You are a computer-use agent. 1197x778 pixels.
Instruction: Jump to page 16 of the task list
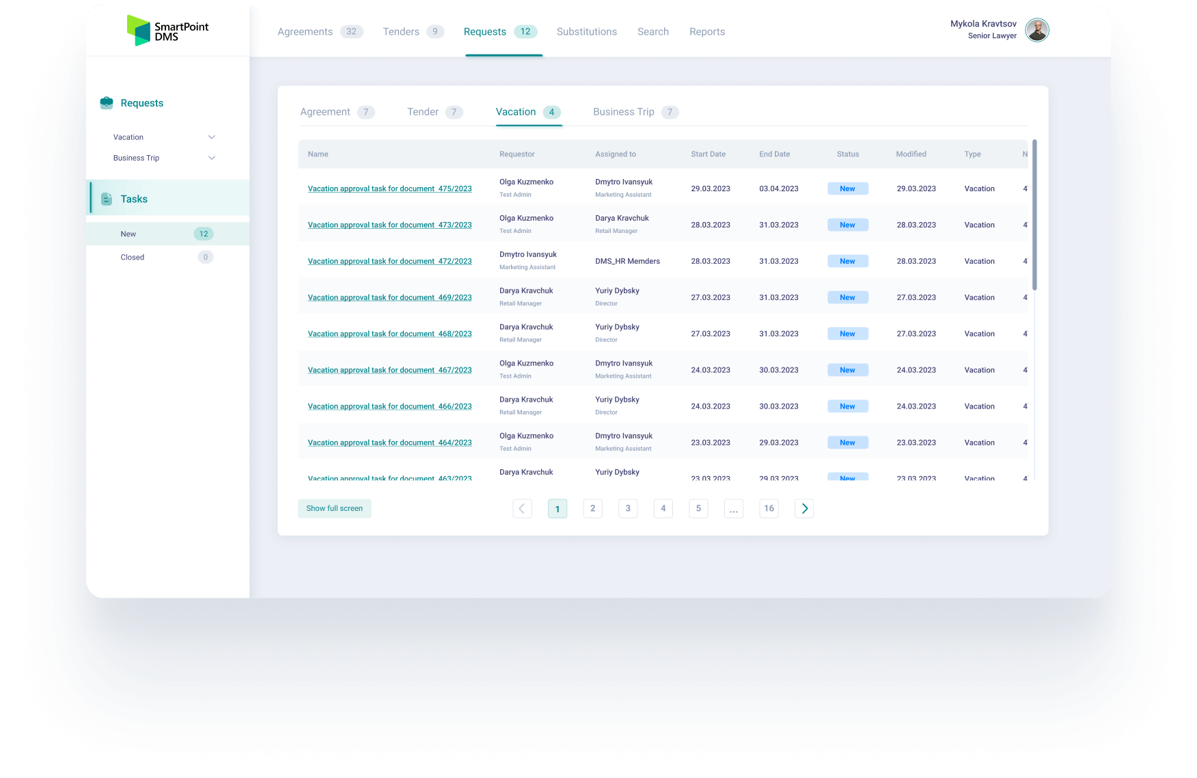coord(769,508)
